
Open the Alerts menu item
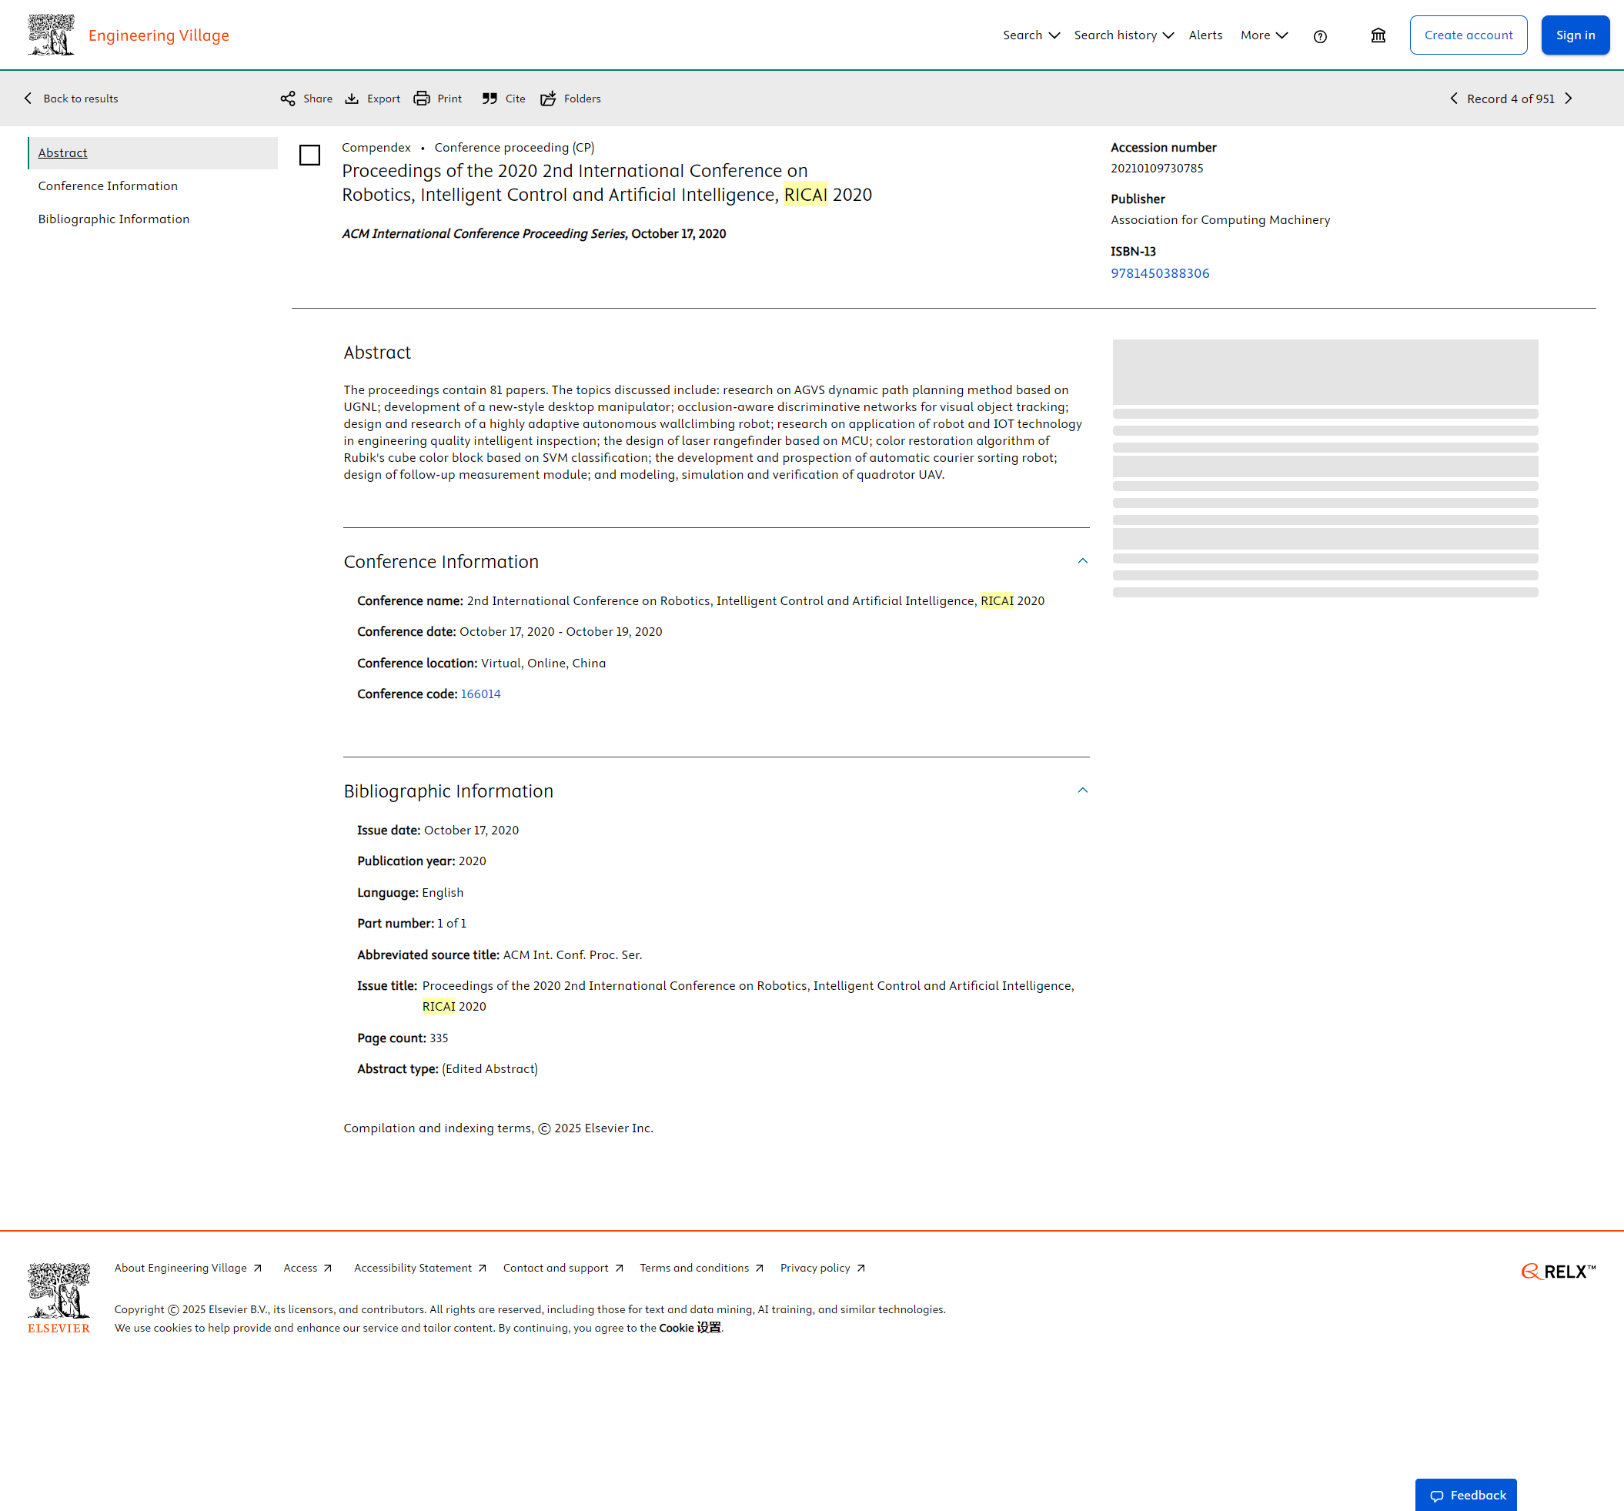tap(1206, 35)
